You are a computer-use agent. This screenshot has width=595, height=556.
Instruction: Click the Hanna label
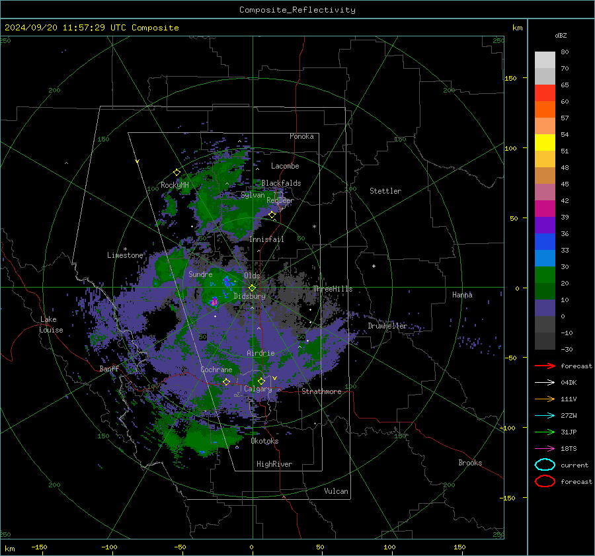pyautogui.click(x=462, y=294)
